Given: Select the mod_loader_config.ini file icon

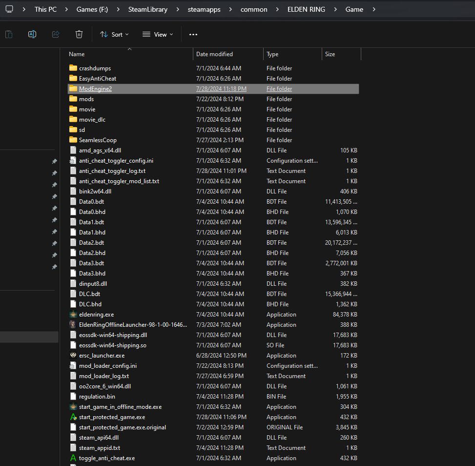Looking at the screenshot, I should [73, 366].
